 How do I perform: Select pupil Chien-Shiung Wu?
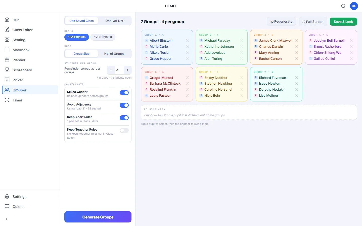tap(328, 52)
